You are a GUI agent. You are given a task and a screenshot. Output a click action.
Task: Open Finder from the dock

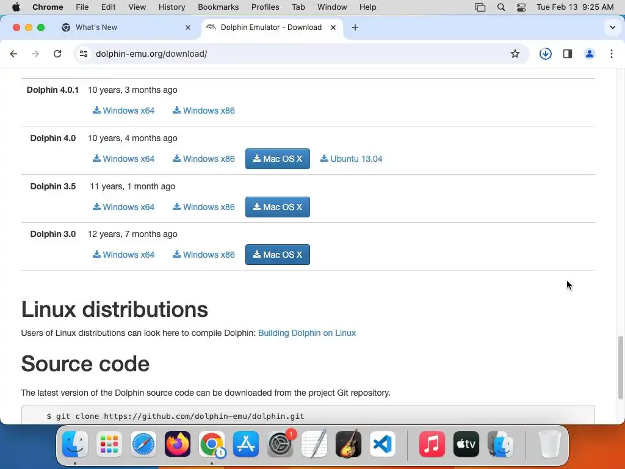pos(75,445)
